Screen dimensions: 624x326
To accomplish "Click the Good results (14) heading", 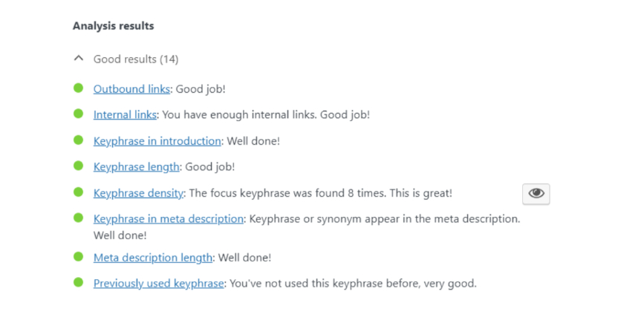I will (x=136, y=59).
